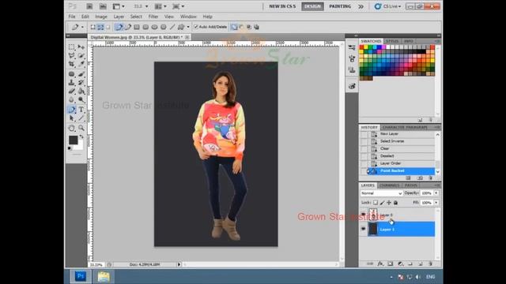This screenshot has height=284, width=506.
Task: Select the History Brush tool
Action: click(x=81, y=82)
